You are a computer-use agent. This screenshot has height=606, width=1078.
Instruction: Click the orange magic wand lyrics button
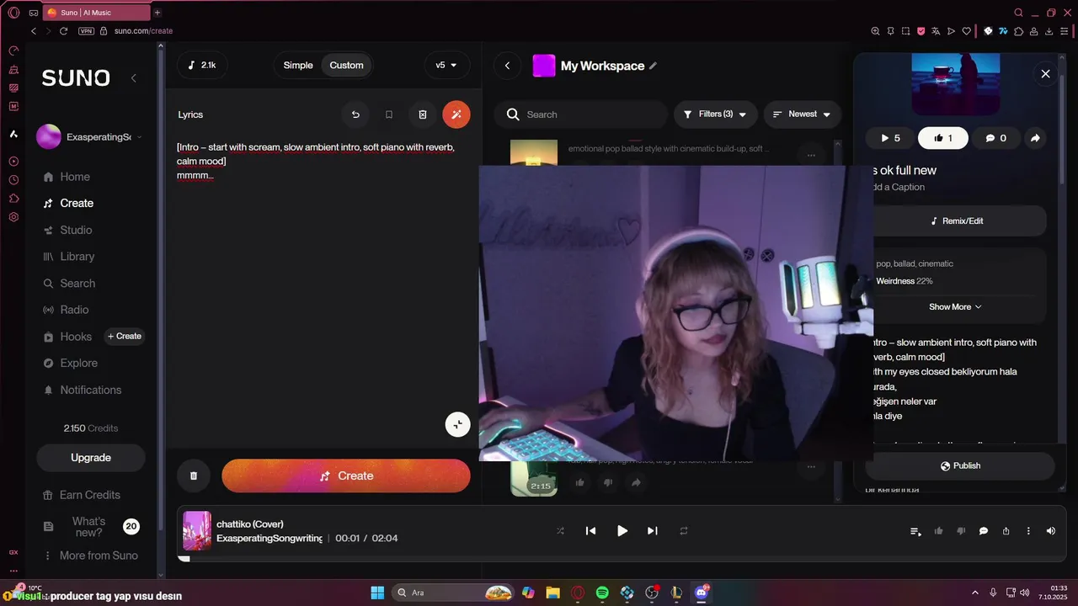coord(456,114)
